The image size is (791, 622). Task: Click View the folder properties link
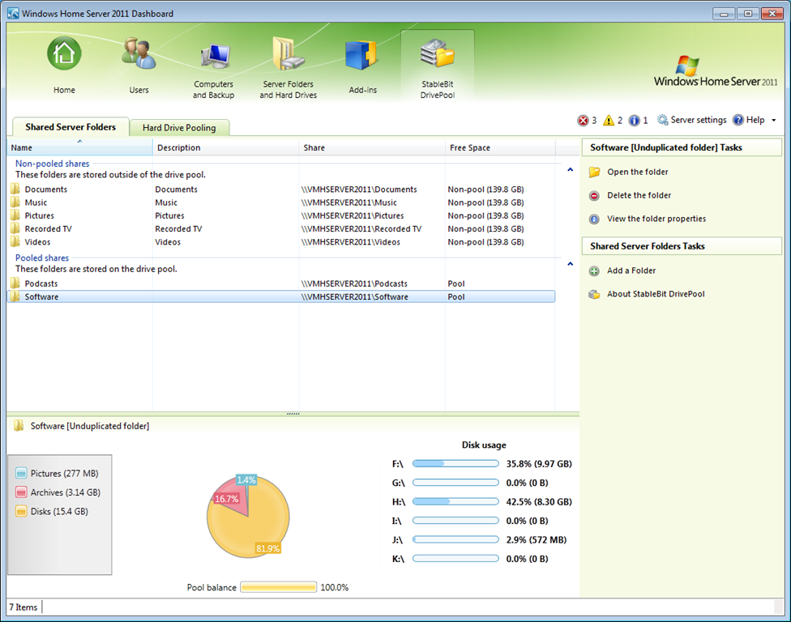pos(656,219)
